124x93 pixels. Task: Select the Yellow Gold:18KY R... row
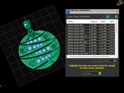click(x=91, y=36)
